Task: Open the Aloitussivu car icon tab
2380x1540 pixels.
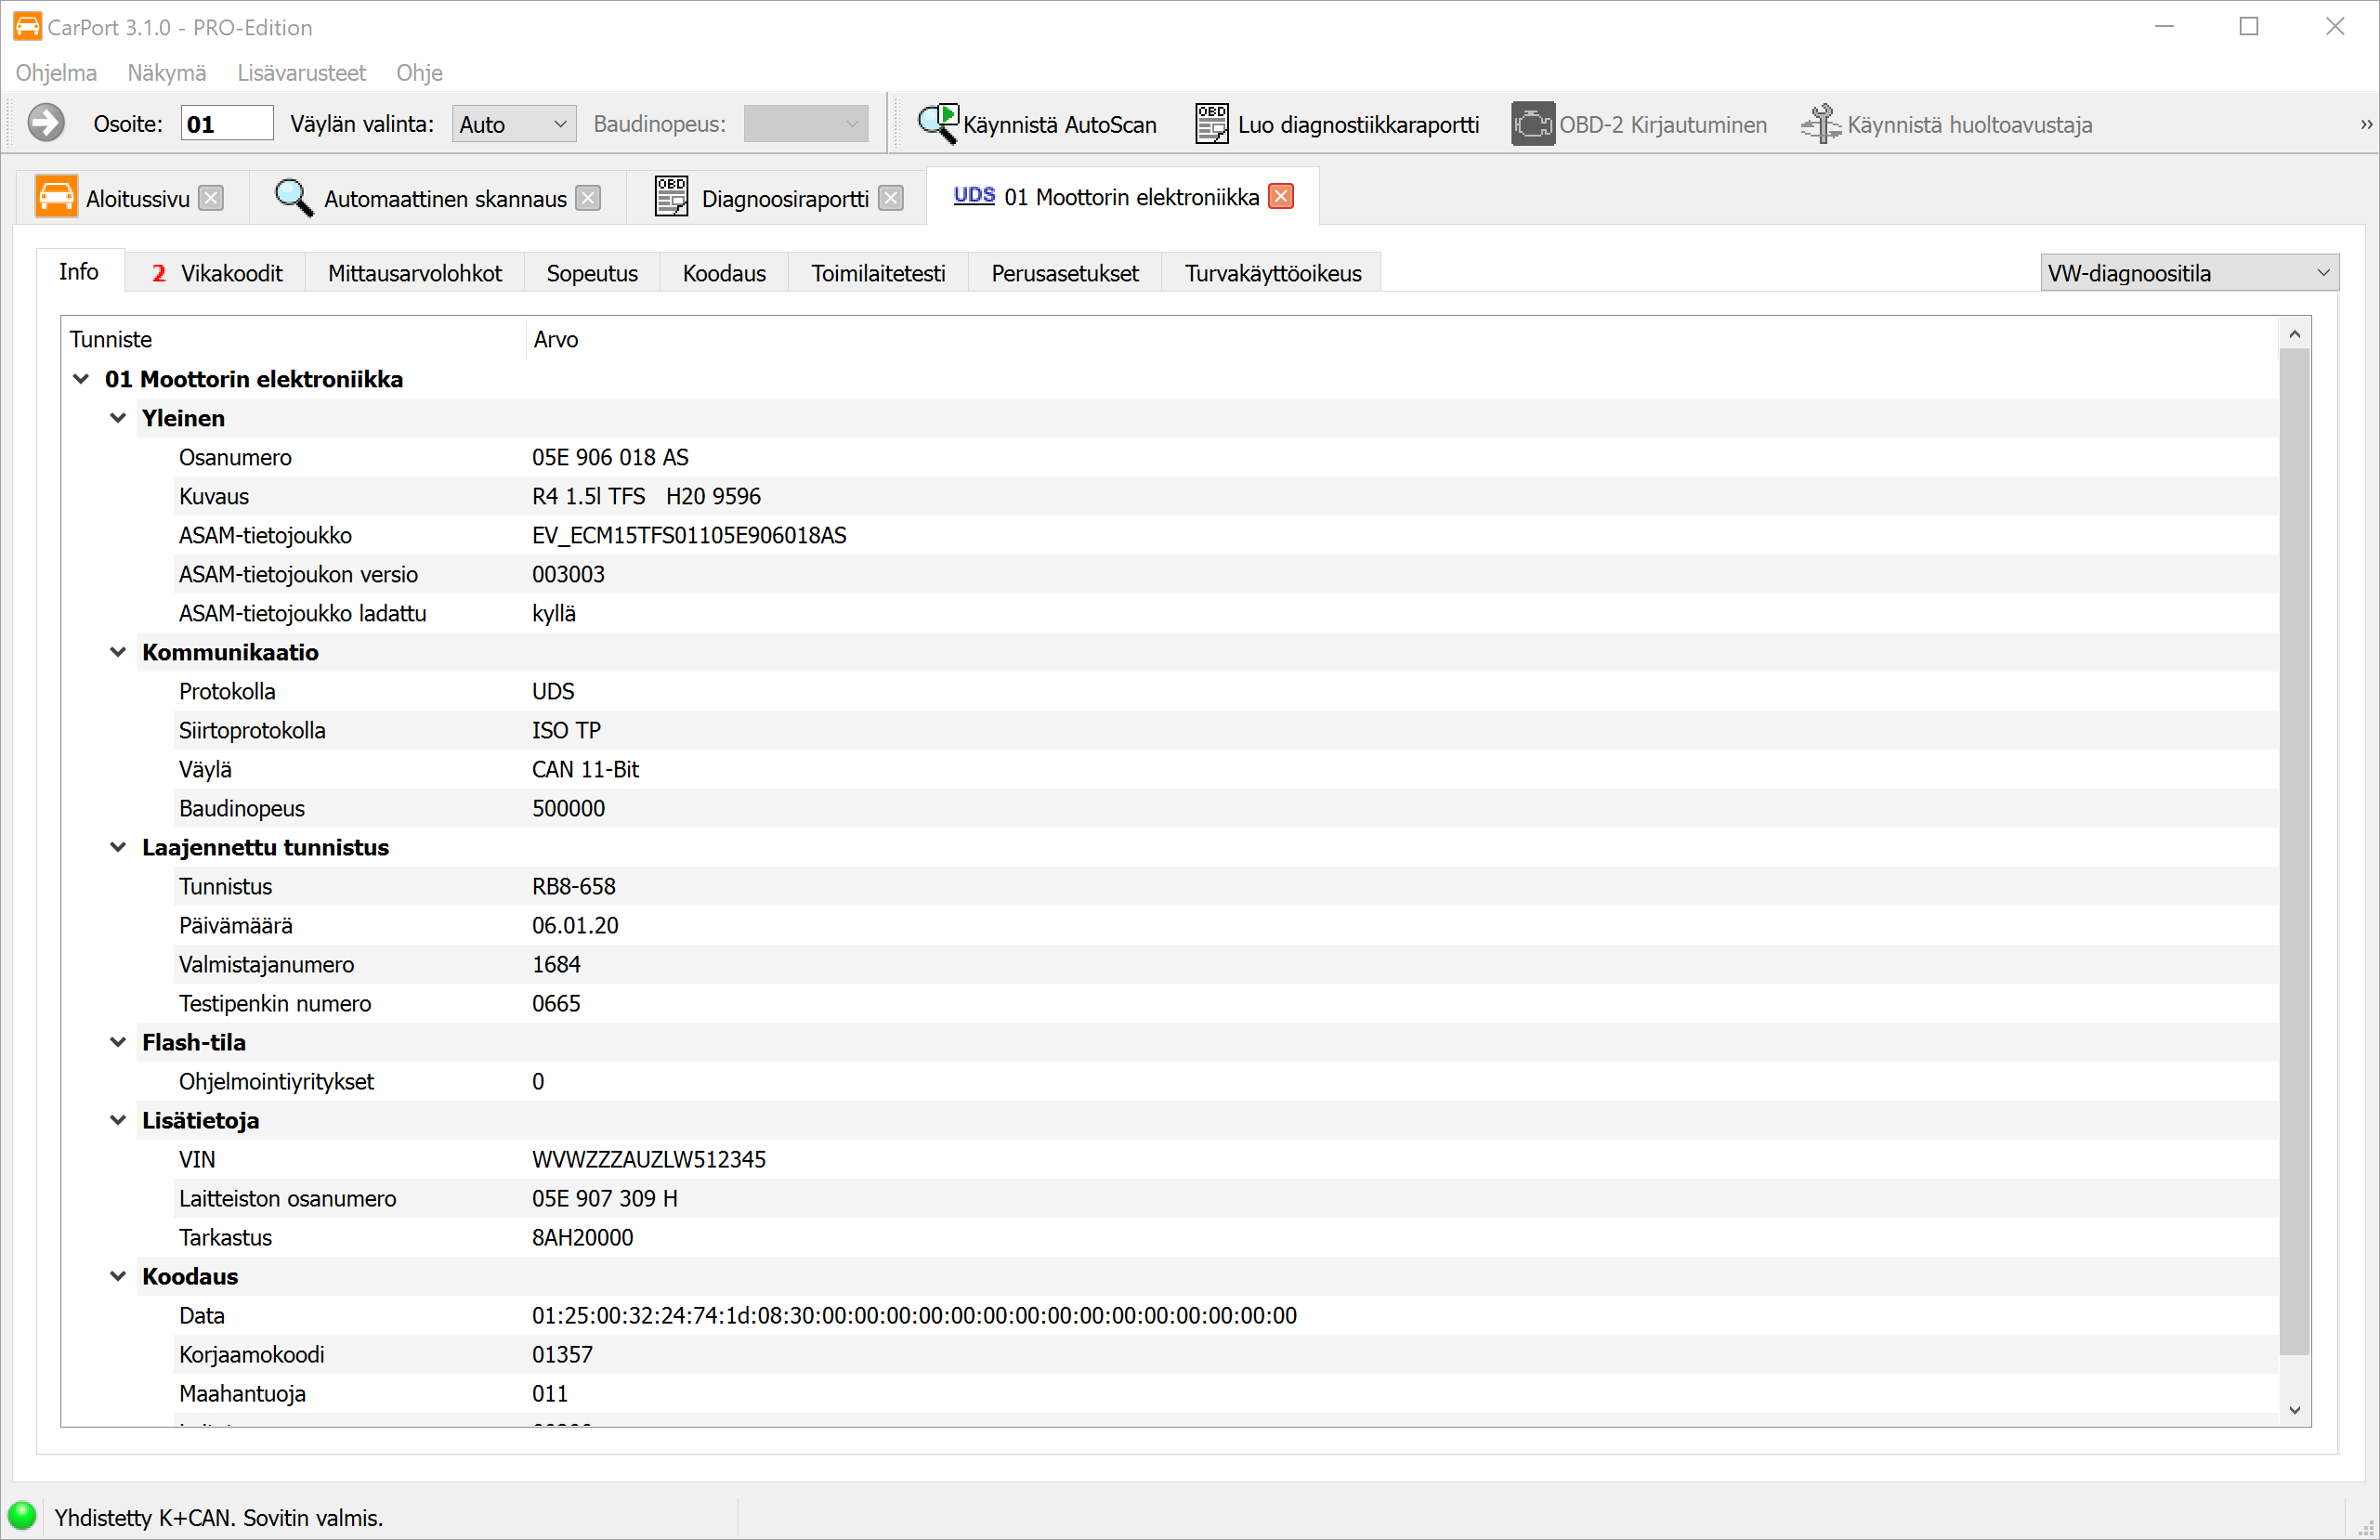Action: click(56, 198)
